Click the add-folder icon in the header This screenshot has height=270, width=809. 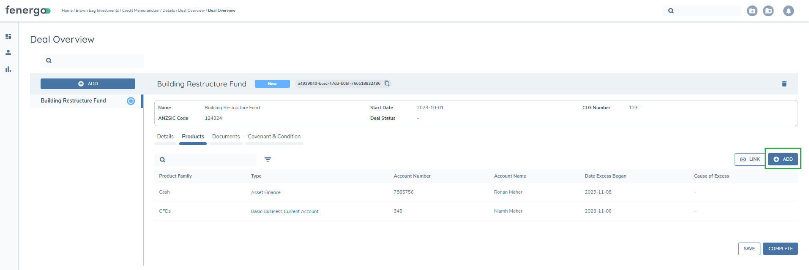[x=752, y=11]
